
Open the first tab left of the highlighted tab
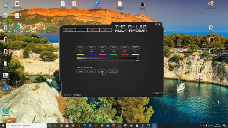point(69,30)
